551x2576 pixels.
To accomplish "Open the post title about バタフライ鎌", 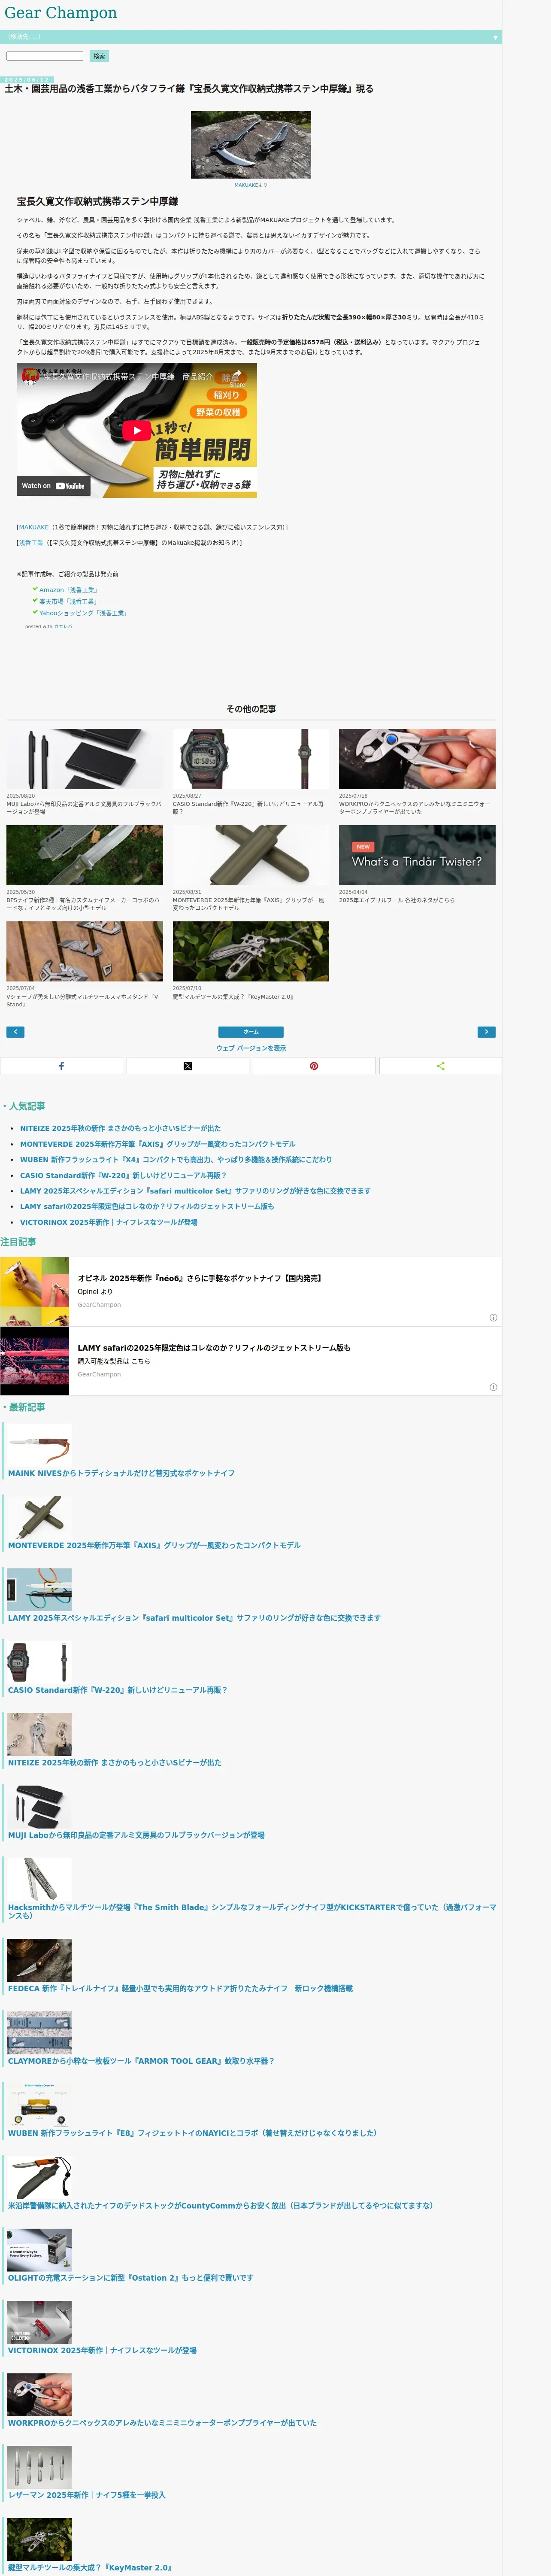I will (189, 89).
